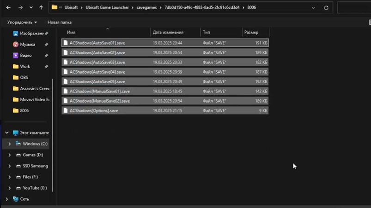Click the Back navigation arrow
This screenshot has height=208, width=371.
point(8,8)
